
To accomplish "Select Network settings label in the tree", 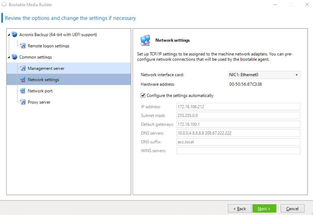I will pos(43,80).
